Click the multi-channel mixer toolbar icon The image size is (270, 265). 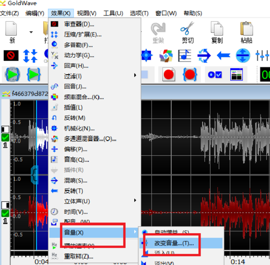click(x=166, y=56)
